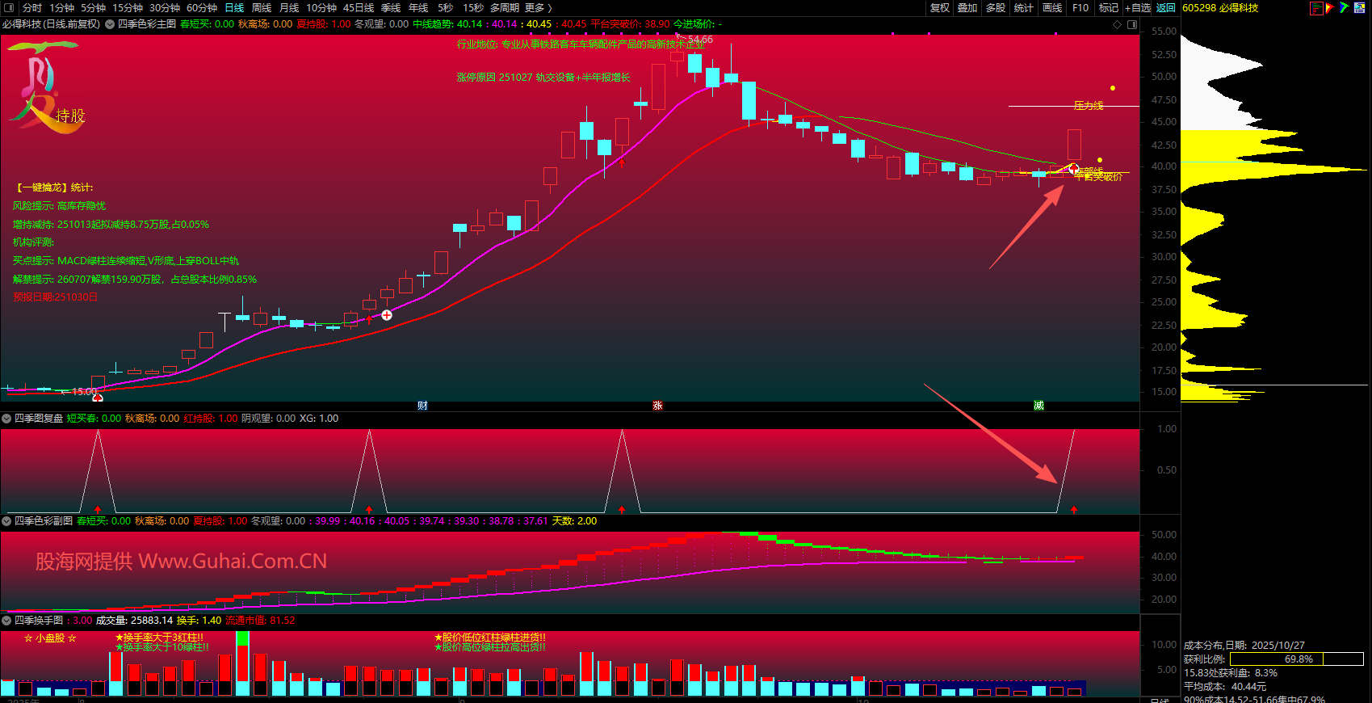Open the 四季换手图 indicator dropdown arrow
Image resolution: width=1372 pixels, height=703 pixels.
coord(7,621)
